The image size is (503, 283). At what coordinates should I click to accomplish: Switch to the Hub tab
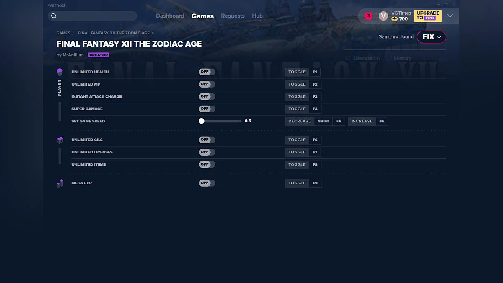point(257,16)
